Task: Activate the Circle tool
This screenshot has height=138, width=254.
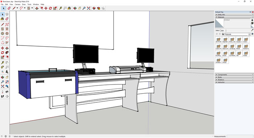Action: tap(3, 33)
